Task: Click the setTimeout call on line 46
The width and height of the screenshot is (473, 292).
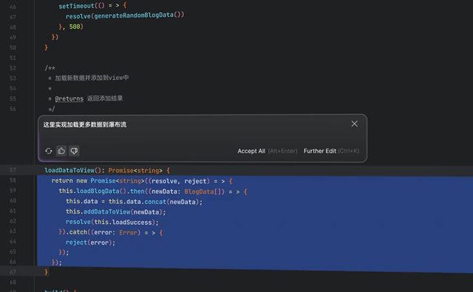Action: (x=76, y=6)
